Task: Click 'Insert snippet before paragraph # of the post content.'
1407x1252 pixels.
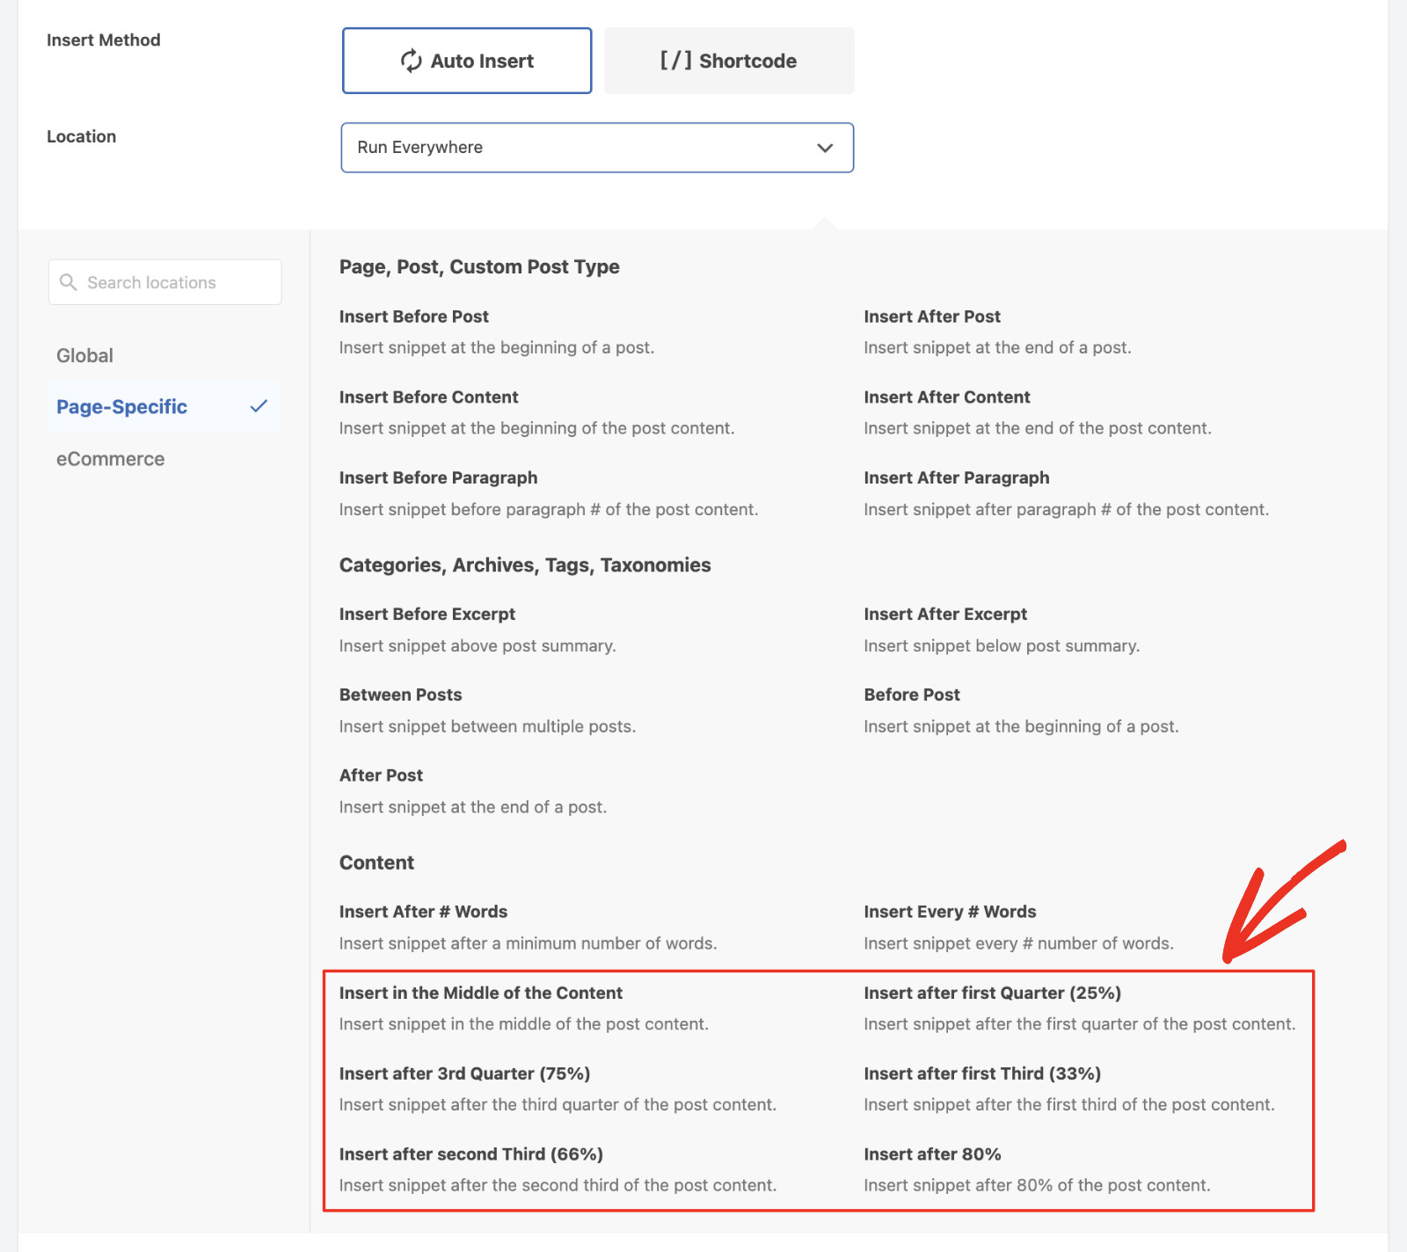Action: [x=549, y=510]
